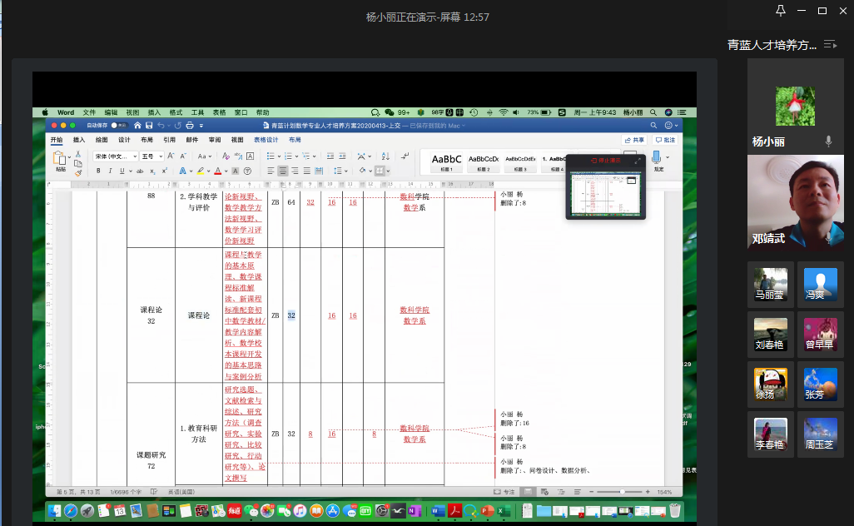Open the 引用 (References) ribbon tab
854x526 pixels.
tap(169, 140)
